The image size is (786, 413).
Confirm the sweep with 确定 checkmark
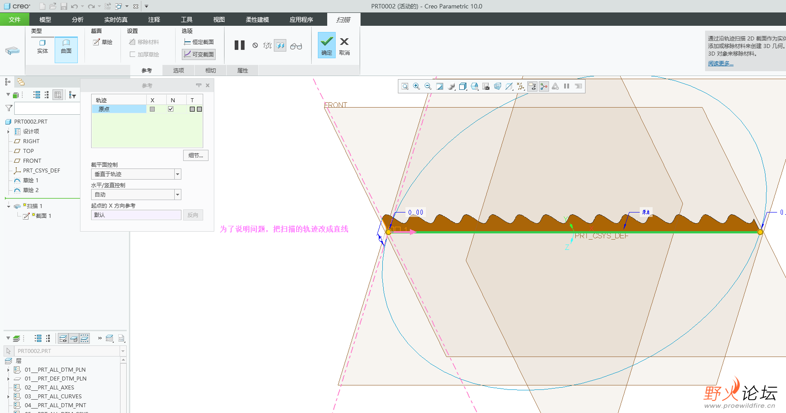click(x=327, y=45)
